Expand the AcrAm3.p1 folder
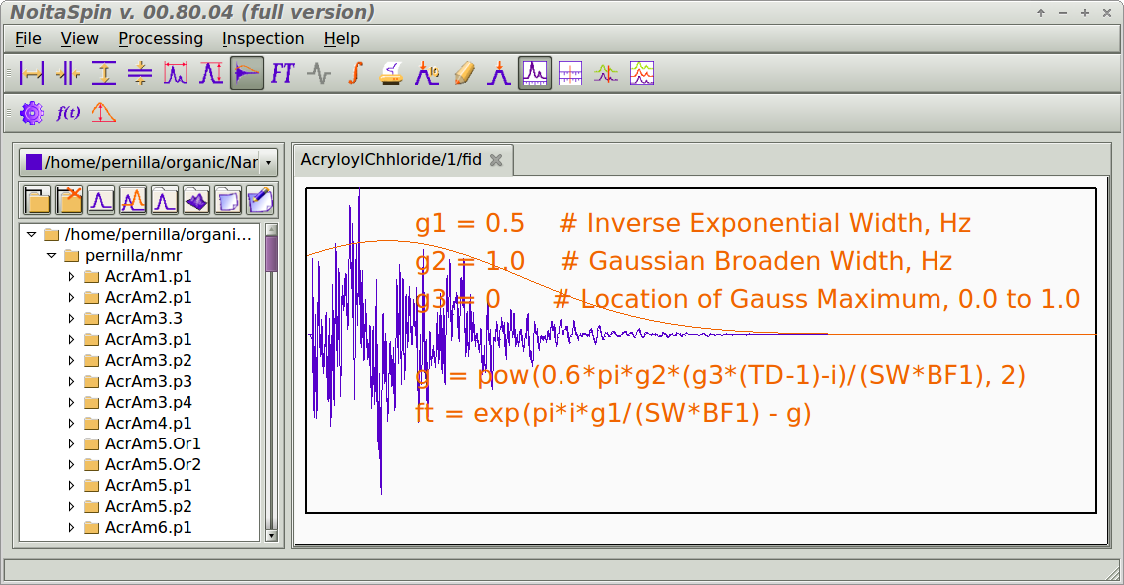Screen dimensions: 1124x585 point(71,339)
